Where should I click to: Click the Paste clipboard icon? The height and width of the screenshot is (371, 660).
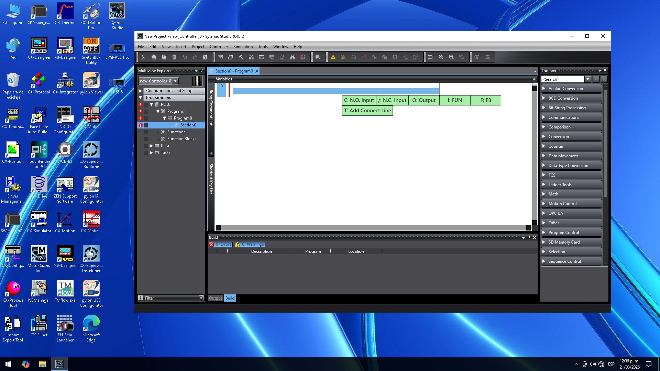(164, 57)
